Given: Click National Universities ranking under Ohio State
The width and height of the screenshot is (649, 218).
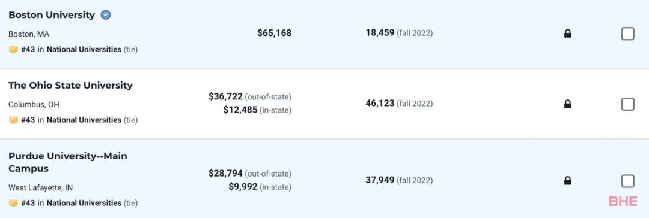Looking at the screenshot, I should coord(84,120).
